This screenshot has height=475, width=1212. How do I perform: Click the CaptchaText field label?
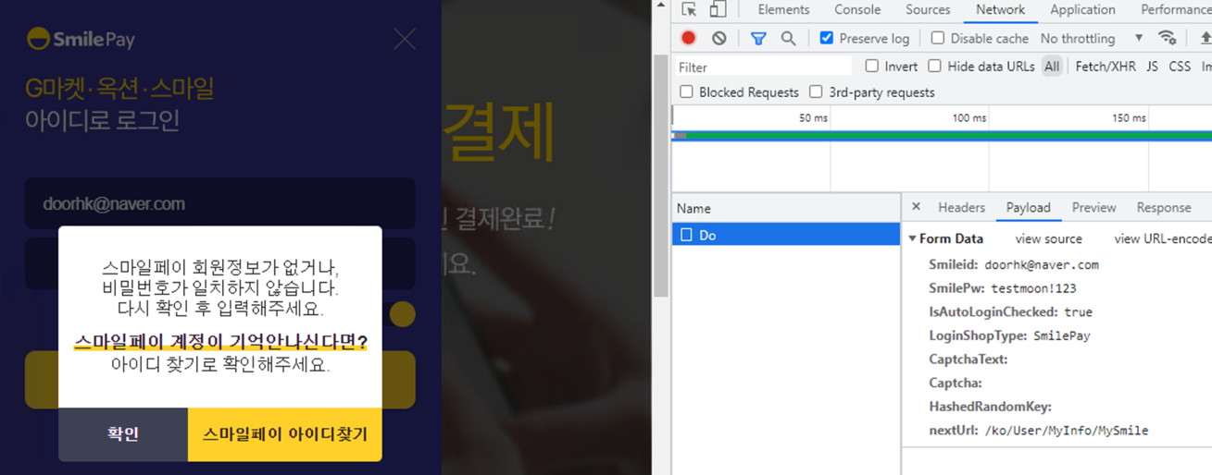point(968,359)
